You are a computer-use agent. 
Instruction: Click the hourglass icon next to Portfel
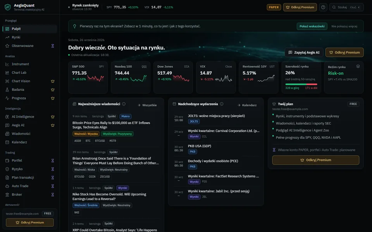tap(53, 160)
